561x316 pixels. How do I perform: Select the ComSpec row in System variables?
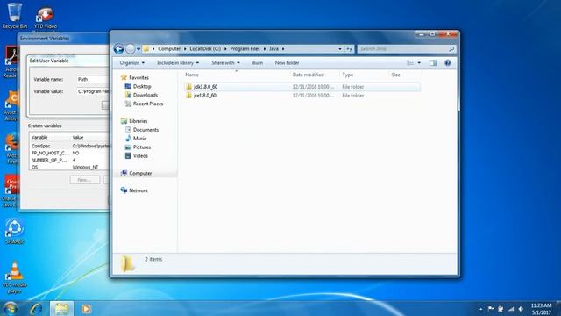coord(70,147)
